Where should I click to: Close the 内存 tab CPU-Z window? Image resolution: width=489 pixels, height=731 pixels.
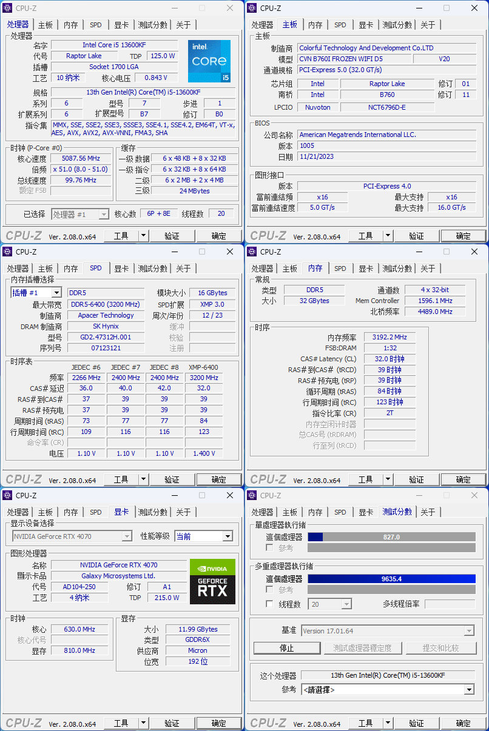(x=474, y=252)
